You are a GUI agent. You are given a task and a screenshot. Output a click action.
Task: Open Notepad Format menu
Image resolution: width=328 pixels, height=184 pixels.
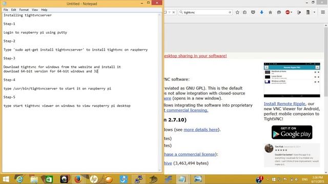(x=24, y=10)
